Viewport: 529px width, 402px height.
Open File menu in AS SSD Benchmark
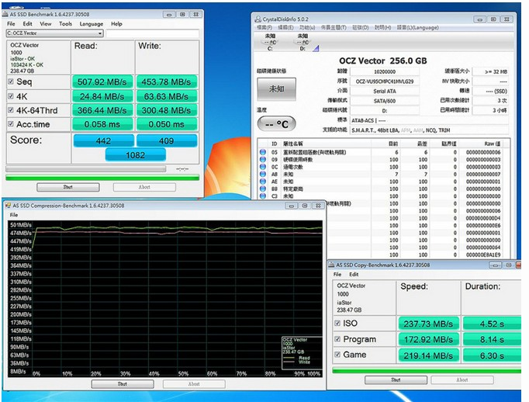tap(11, 23)
